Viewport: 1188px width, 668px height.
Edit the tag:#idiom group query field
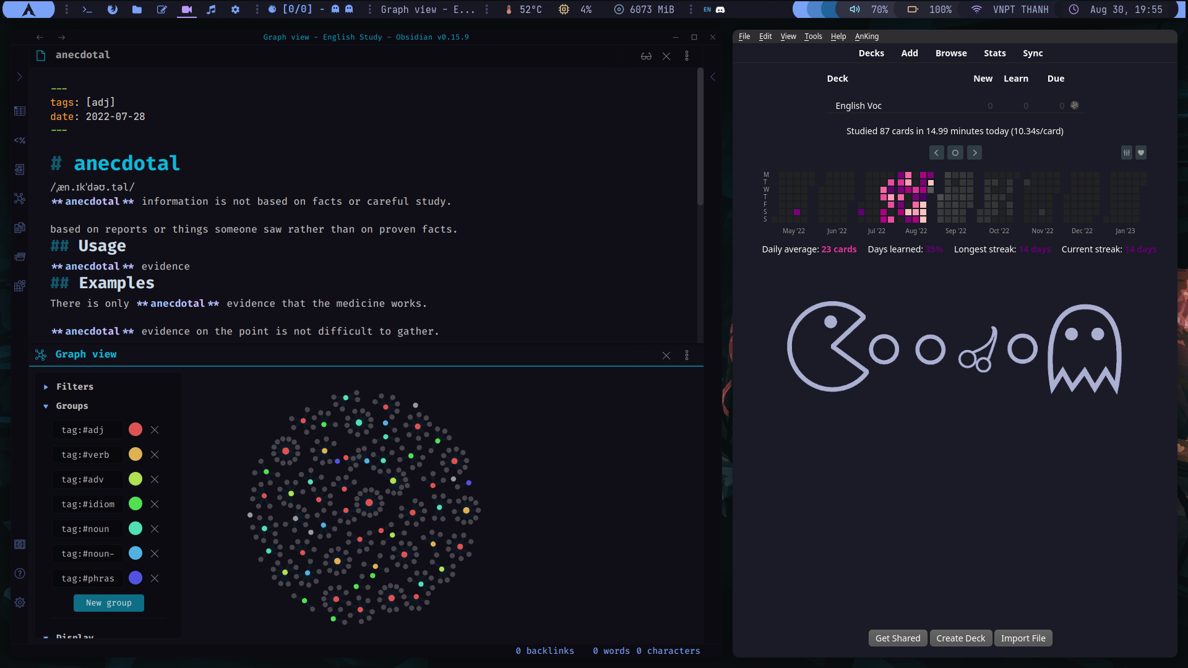point(88,504)
